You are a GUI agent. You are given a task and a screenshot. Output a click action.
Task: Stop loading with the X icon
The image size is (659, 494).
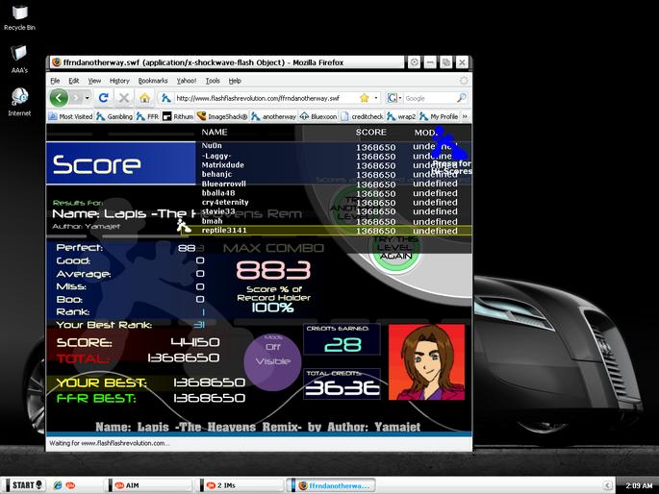pos(123,98)
